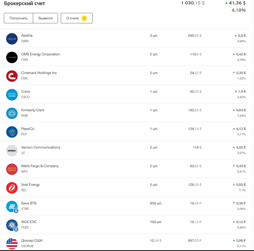Click the Вывести button
The image size is (254, 251).
pos(45,18)
